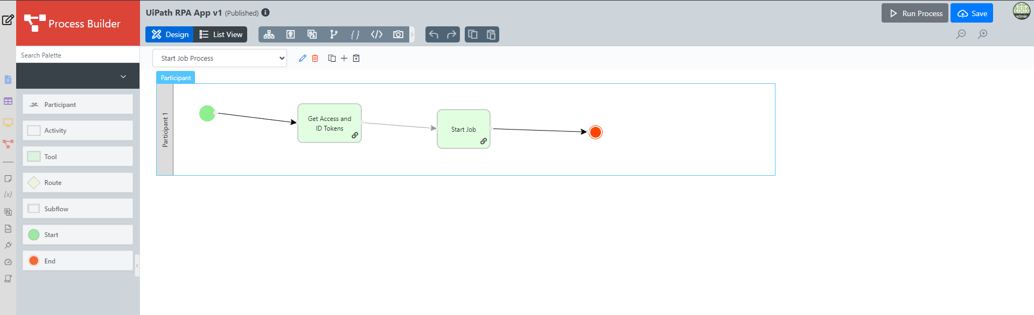Click the XML code view icon

point(376,34)
